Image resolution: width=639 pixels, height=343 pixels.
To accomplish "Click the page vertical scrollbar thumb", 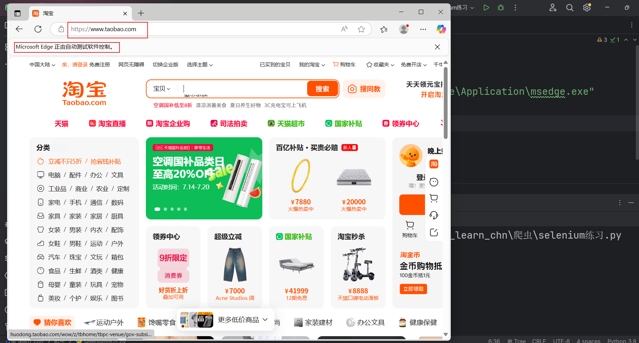I will [446, 103].
